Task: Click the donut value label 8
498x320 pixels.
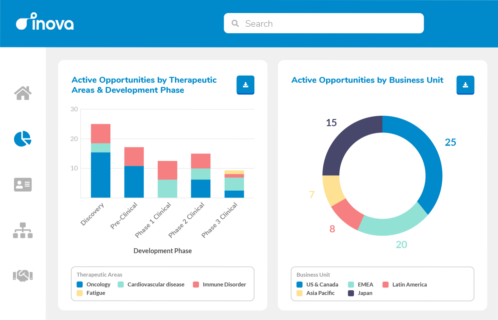Action: coord(332,229)
